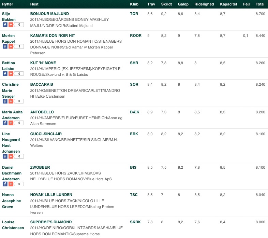268x238 pixels.
Task: Click the plus share icon for Christine Marie Senger
Action: (x=11, y=101)
